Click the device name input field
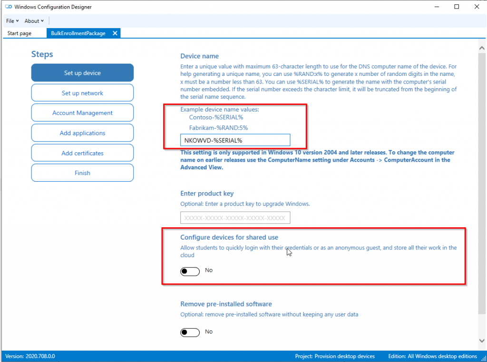Viewport: 487px width, 362px height. click(x=235, y=140)
